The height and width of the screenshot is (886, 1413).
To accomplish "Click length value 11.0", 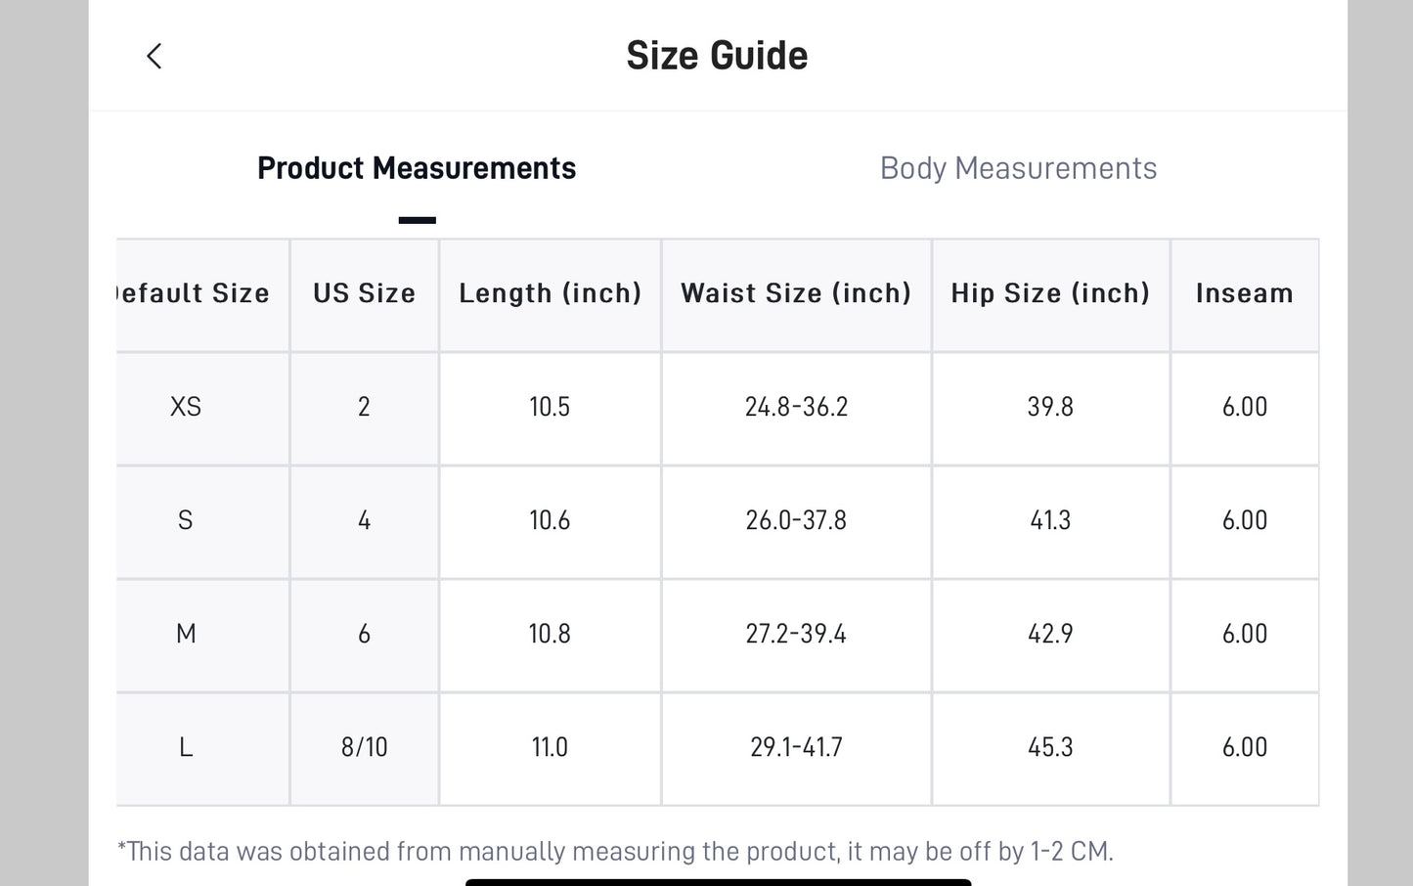I will coord(550,747).
